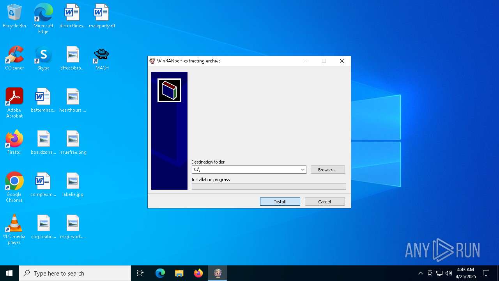Screen dimensions: 499x281
Task: Open the MASH desktop shortcut
Action: [x=102, y=59]
